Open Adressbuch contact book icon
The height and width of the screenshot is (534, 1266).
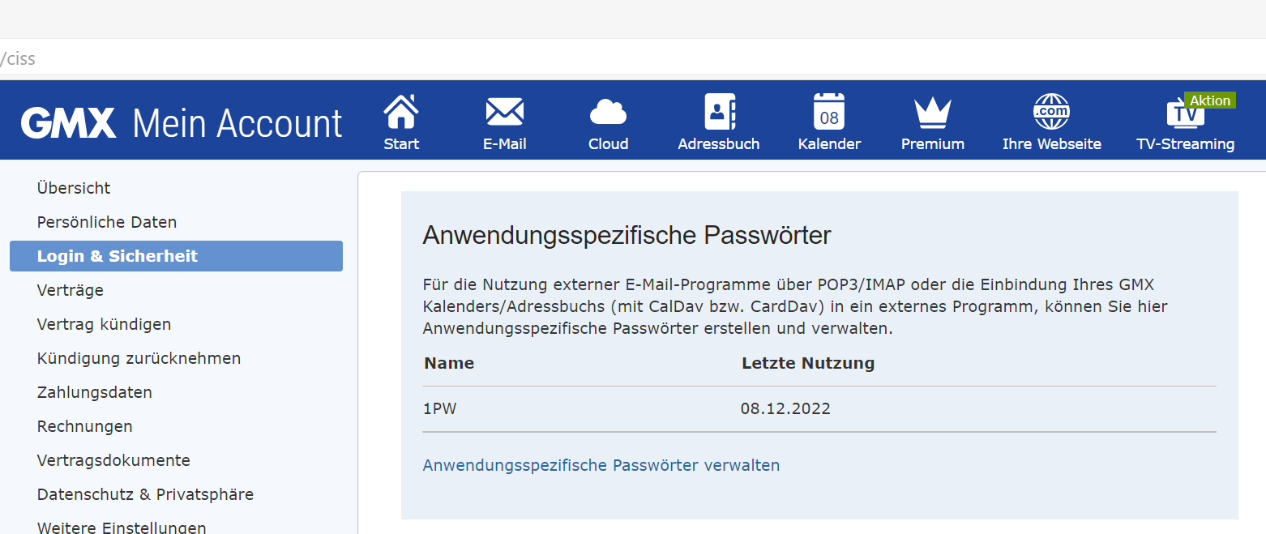(x=719, y=112)
